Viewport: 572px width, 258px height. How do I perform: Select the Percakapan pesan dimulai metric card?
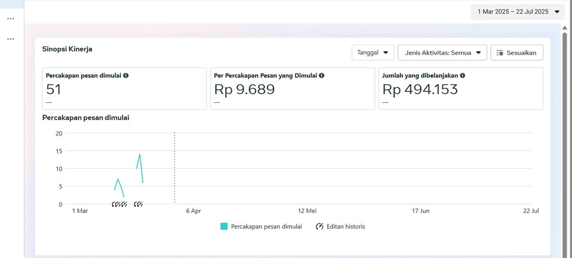pyautogui.click(x=124, y=89)
